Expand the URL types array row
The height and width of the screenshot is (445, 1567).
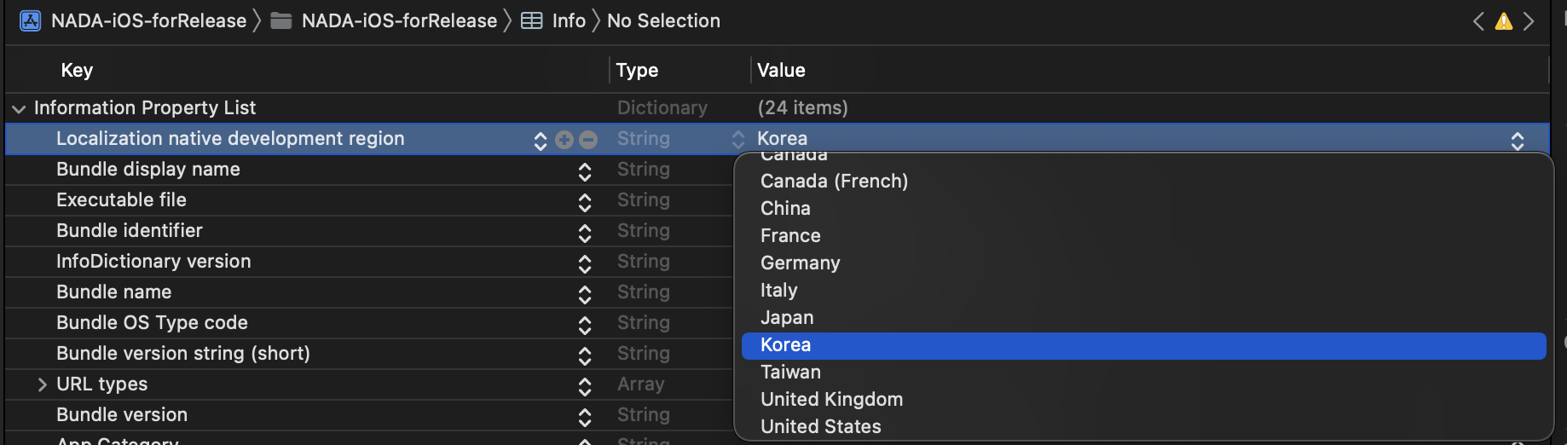point(42,384)
